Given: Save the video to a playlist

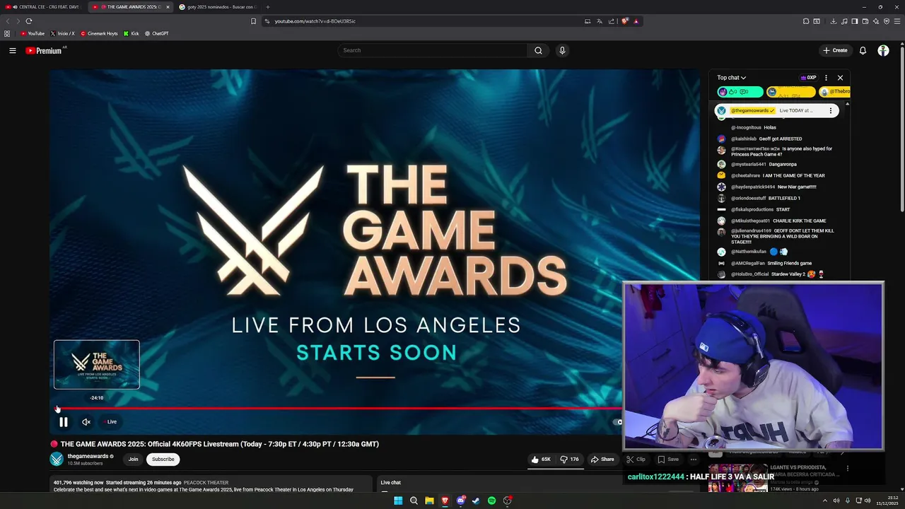Looking at the screenshot, I should click(668, 460).
